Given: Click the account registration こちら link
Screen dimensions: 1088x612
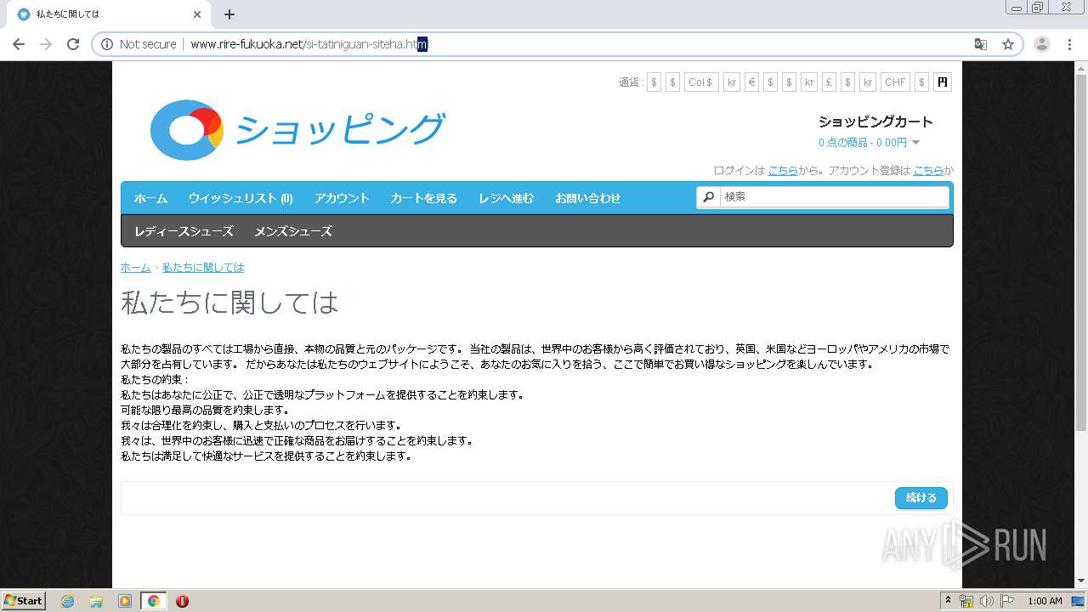Looking at the screenshot, I should click(x=927, y=170).
